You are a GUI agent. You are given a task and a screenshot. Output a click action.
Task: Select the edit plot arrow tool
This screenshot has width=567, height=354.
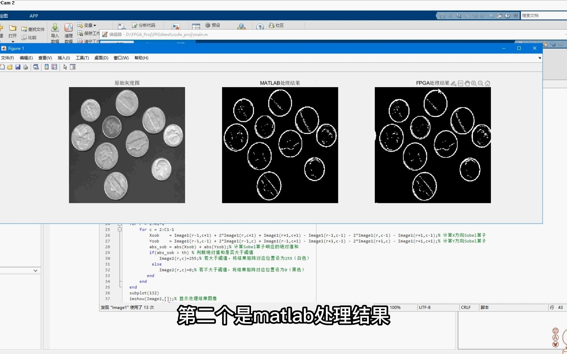[65, 67]
